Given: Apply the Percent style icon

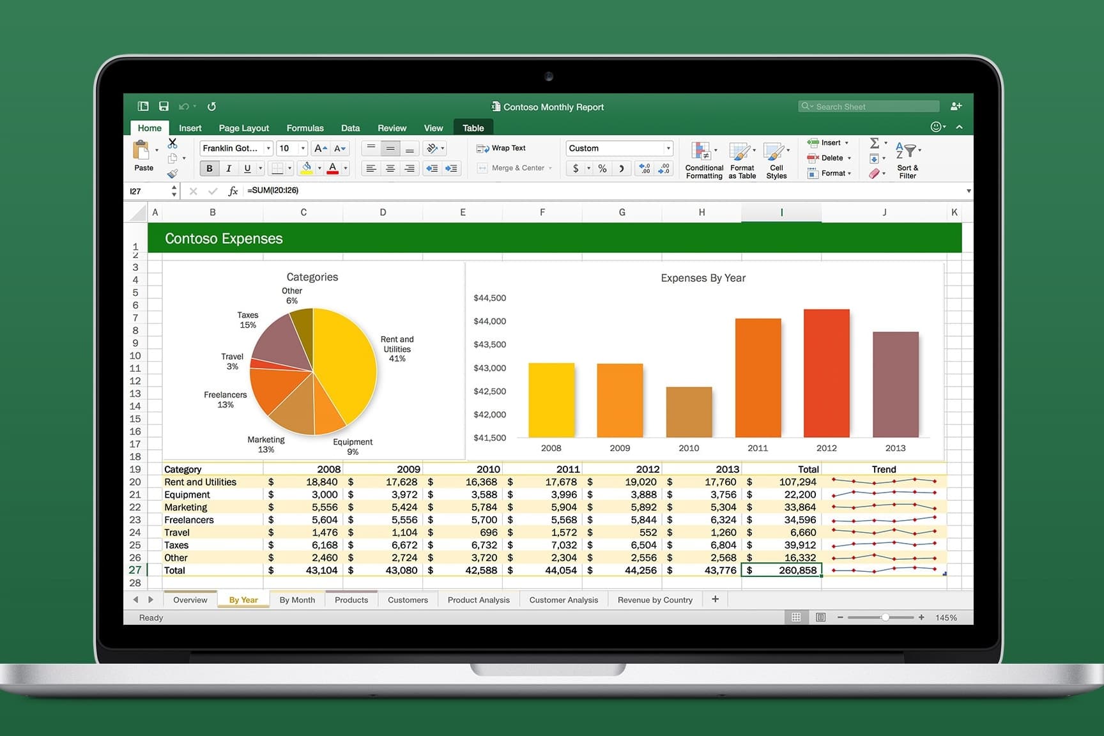Looking at the screenshot, I should [602, 169].
